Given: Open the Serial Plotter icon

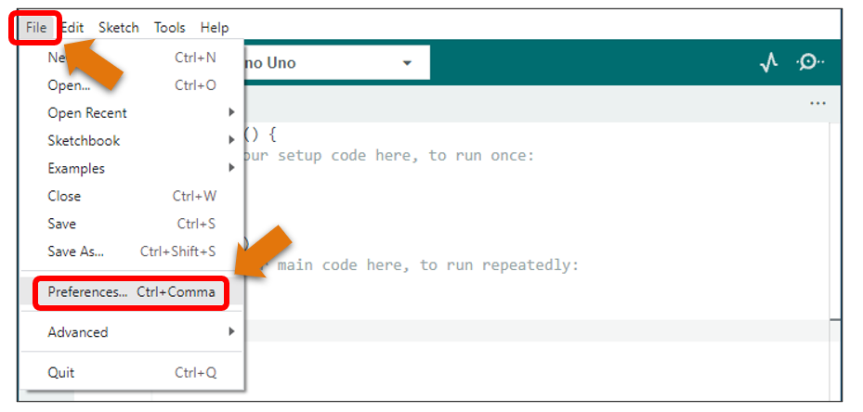Looking at the screenshot, I should 768,63.
